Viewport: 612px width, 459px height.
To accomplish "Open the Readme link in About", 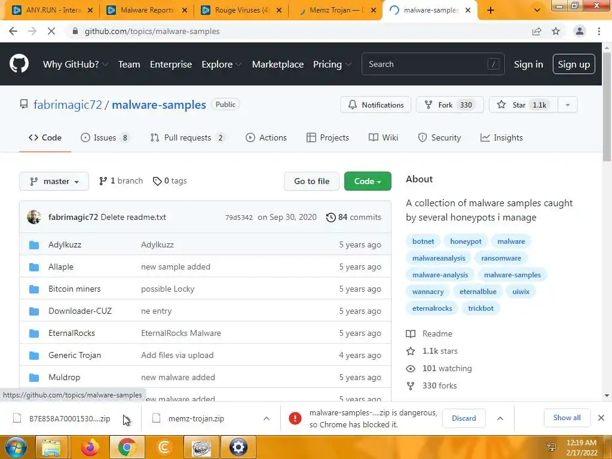I will click(437, 333).
